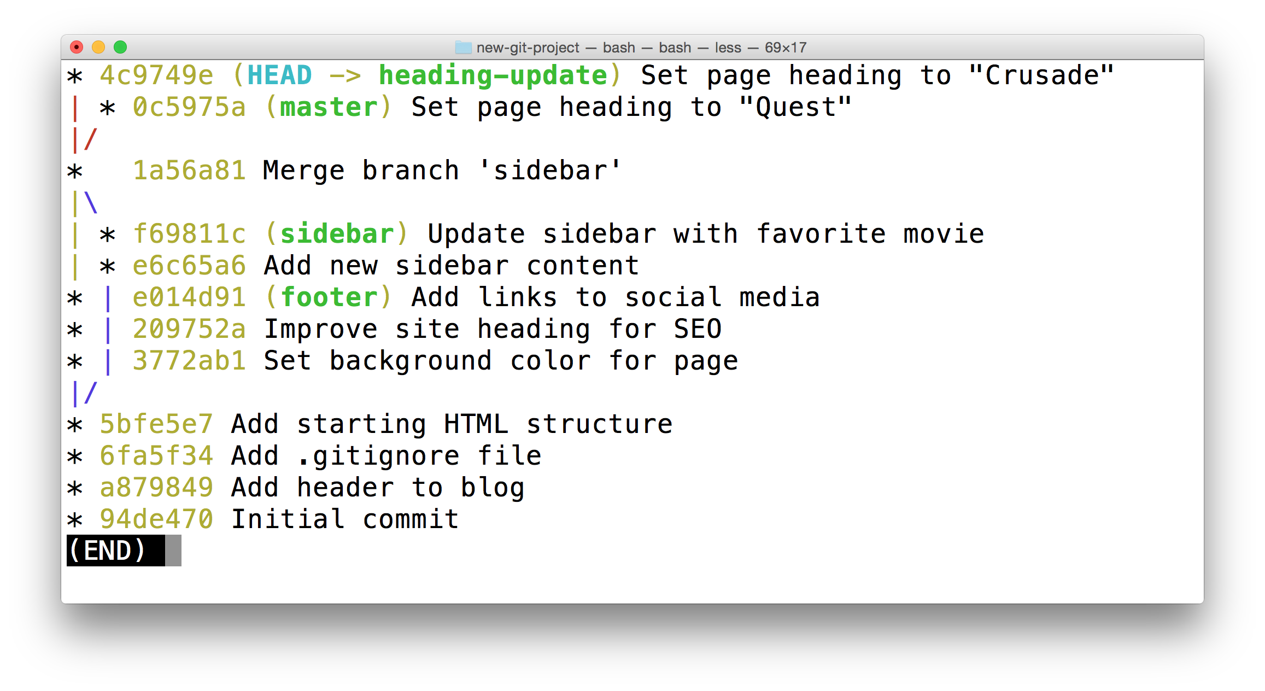Click the sidebar branch label
This screenshot has width=1265, height=691.
point(338,233)
